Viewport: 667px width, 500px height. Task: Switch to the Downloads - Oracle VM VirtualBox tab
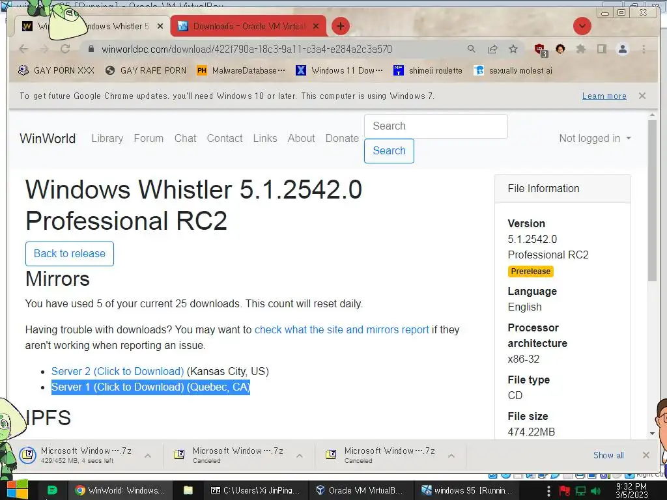tap(248, 26)
